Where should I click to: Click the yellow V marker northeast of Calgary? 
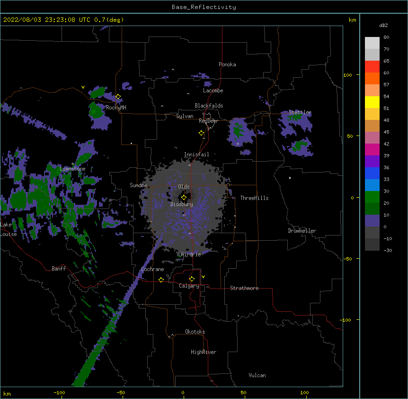(x=203, y=277)
